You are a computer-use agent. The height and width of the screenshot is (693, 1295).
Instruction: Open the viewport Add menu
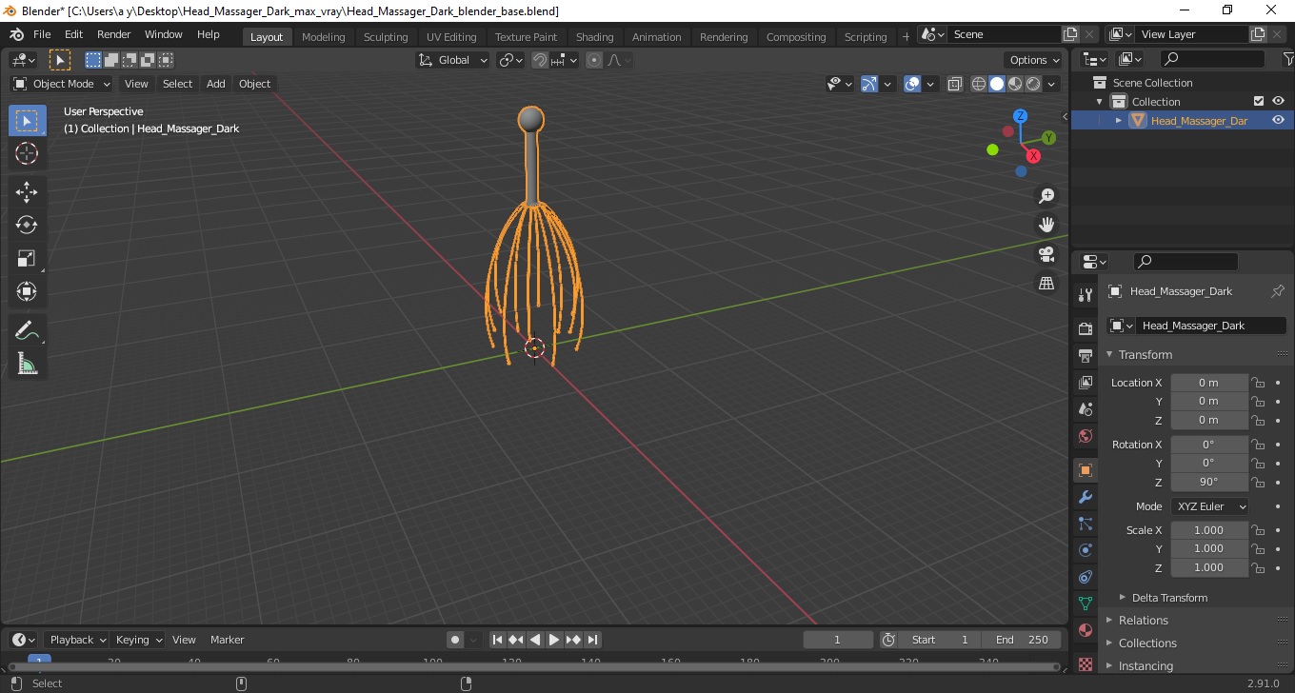pos(216,84)
